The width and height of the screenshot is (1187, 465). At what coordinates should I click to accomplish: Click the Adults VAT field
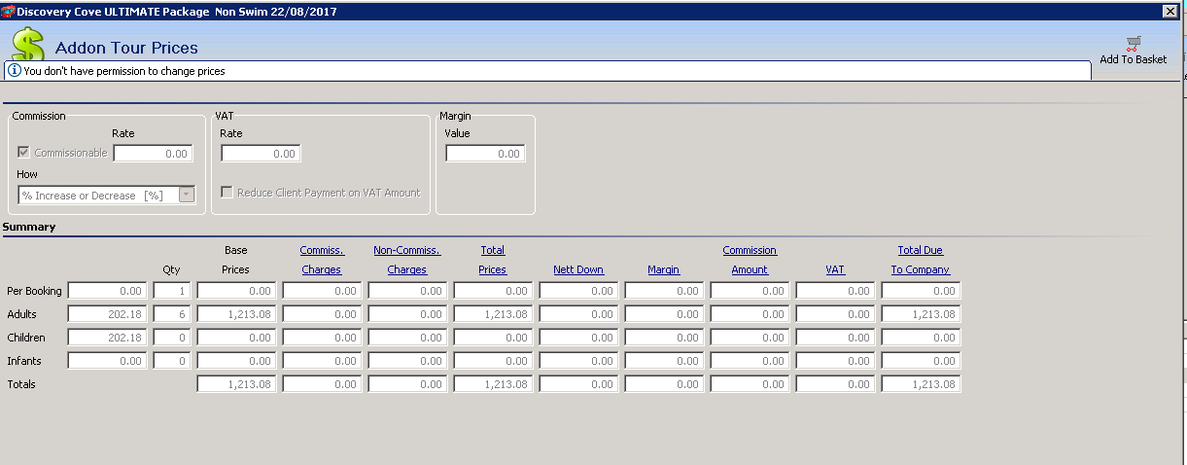pos(835,314)
